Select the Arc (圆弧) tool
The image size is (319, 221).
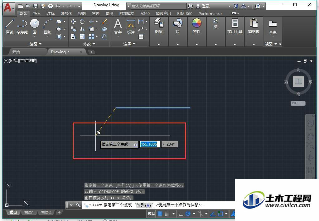48,26
